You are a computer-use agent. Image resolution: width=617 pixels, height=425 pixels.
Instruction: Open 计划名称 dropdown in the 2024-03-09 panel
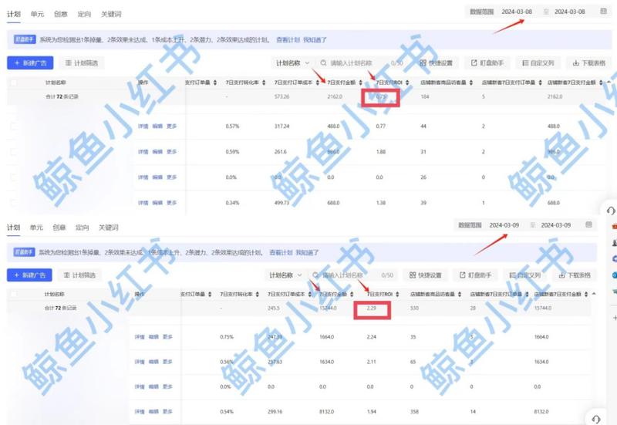(285, 275)
